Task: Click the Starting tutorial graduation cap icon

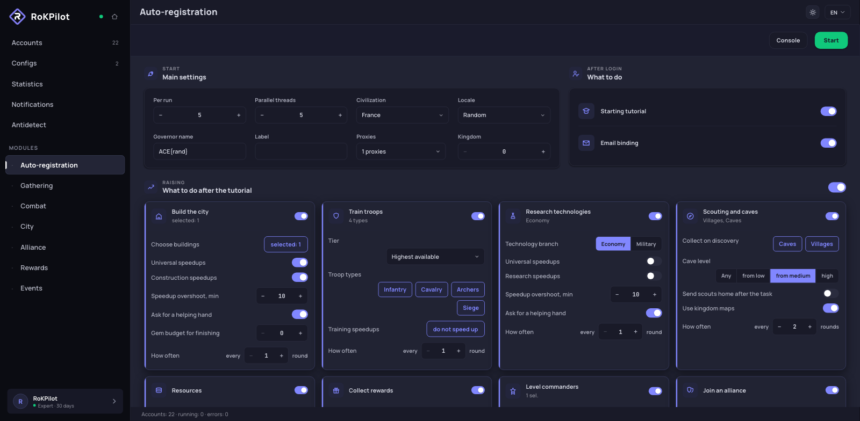Action: coord(586,111)
